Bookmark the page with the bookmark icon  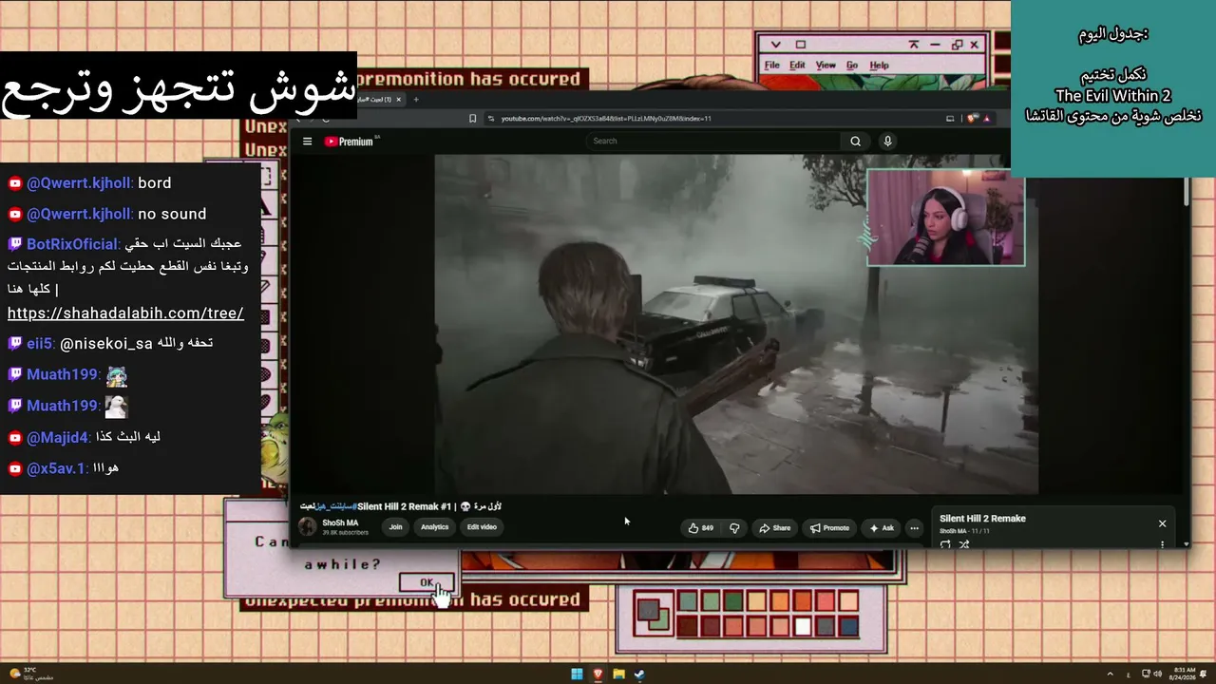click(x=472, y=119)
